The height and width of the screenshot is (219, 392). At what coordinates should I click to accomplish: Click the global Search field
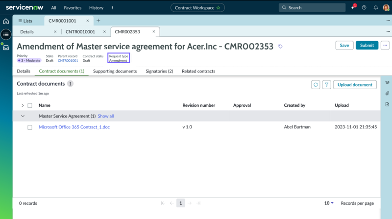(312, 7)
